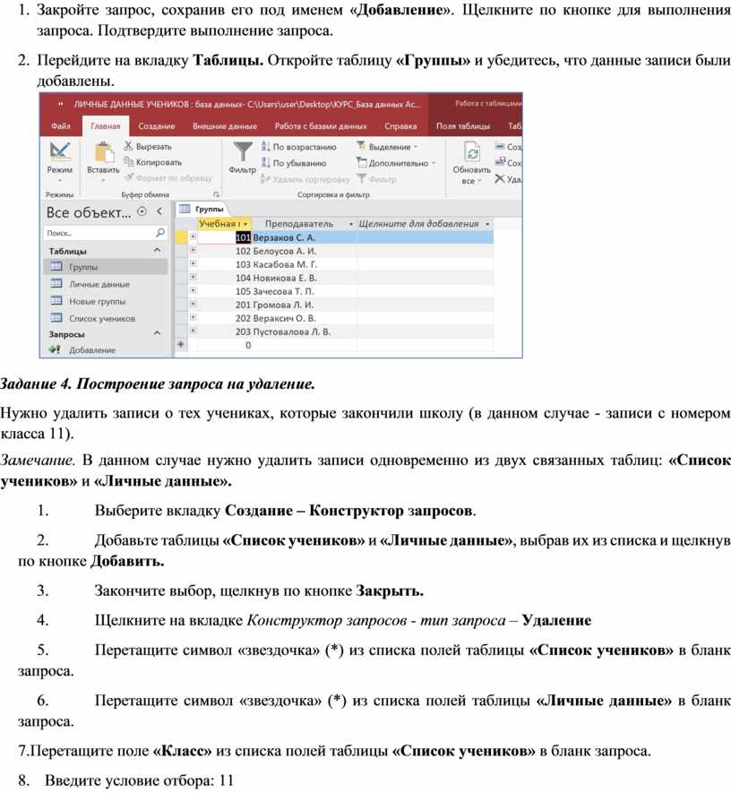The height and width of the screenshot is (793, 731).
Task: Open the Файл tab
Action: click(x=61, y=126)
